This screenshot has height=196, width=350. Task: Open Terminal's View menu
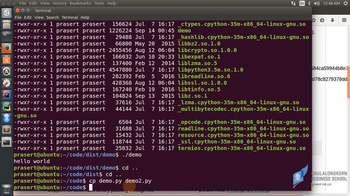tap(39, 17)
